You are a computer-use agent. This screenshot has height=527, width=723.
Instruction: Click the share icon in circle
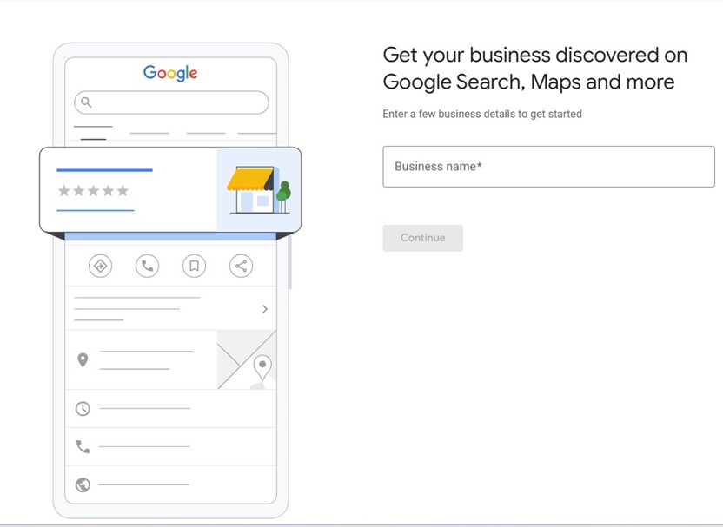point(242,266)
